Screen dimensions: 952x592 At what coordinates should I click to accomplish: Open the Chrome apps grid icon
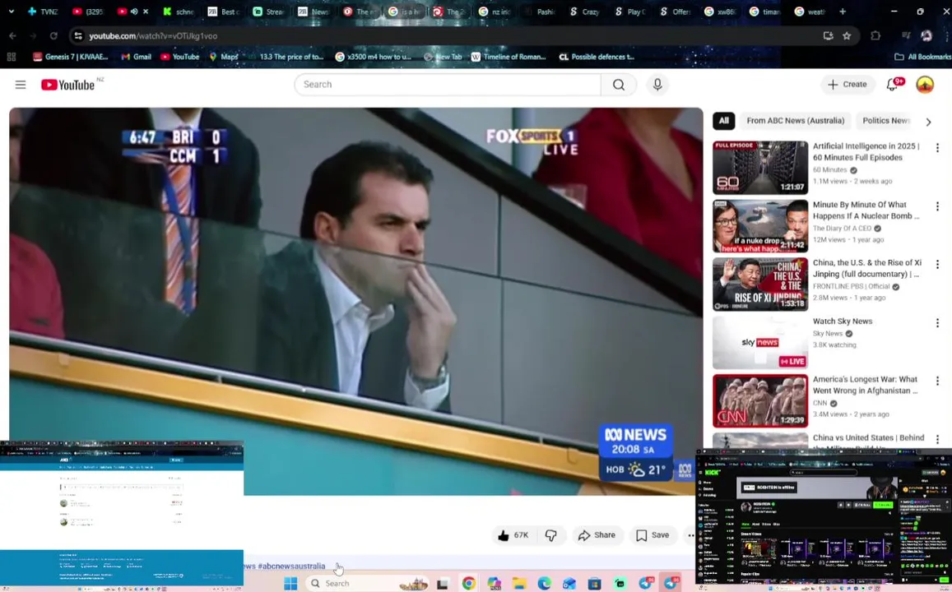click(11, 57)
